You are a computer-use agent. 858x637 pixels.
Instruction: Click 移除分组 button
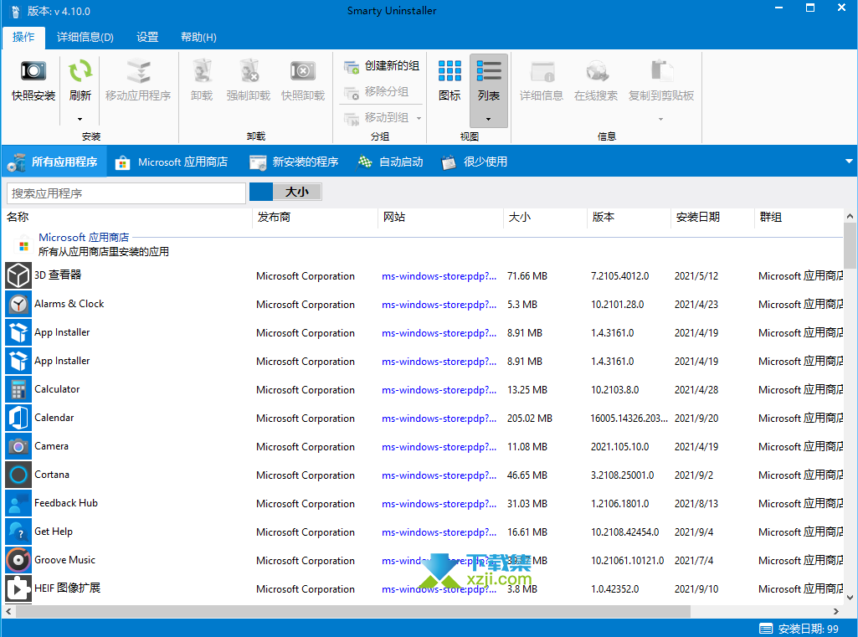point(377,92)
